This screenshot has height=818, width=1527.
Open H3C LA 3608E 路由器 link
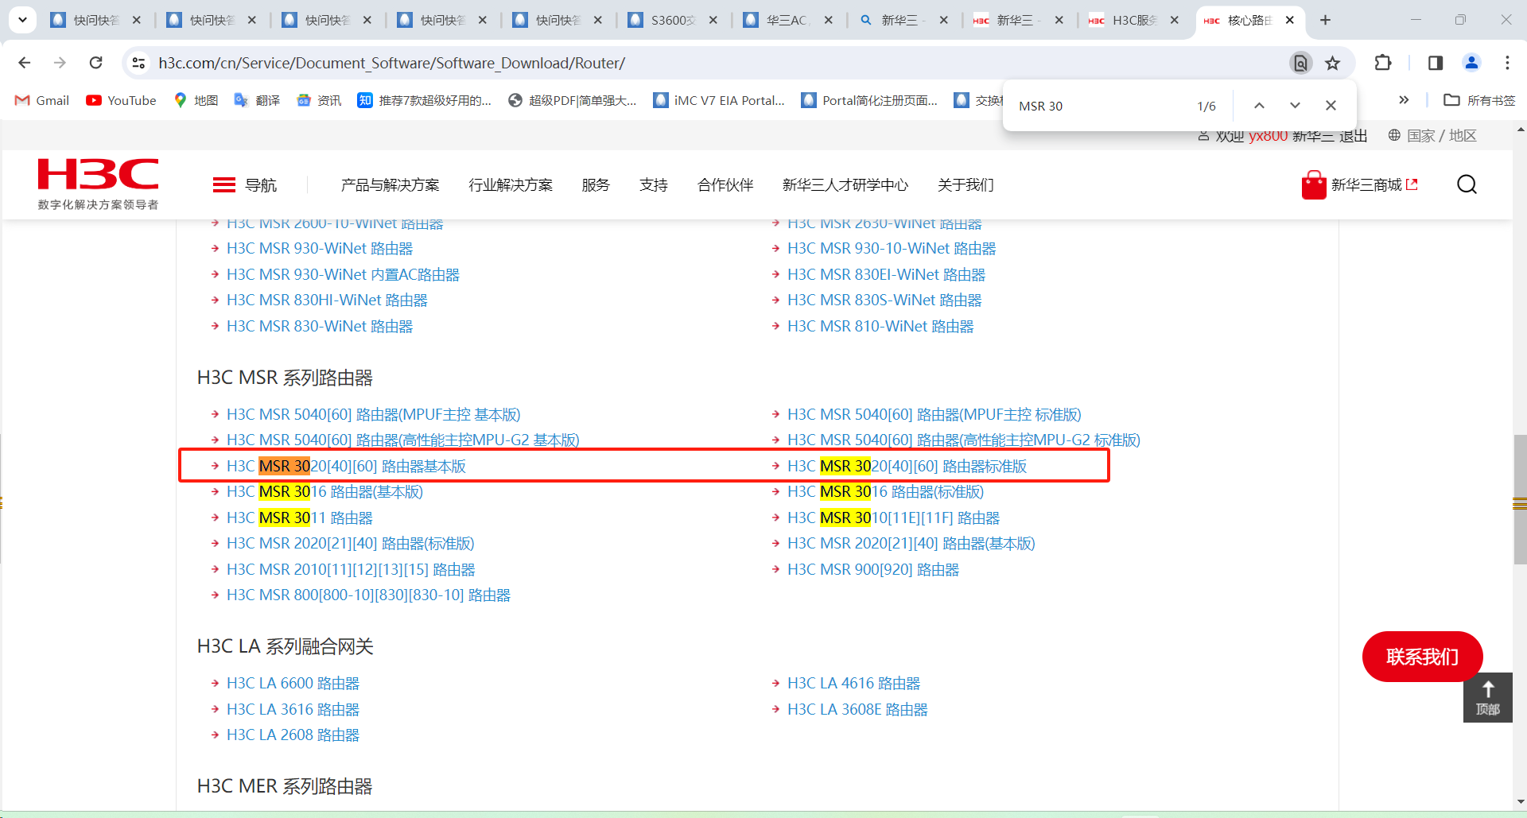point(857,709)
